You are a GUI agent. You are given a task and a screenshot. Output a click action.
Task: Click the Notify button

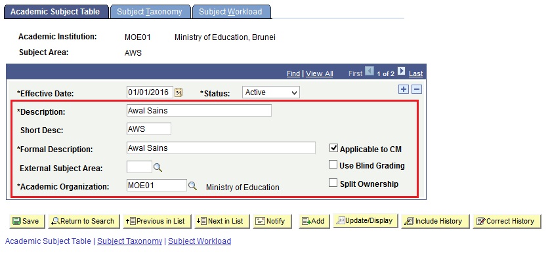272,221
